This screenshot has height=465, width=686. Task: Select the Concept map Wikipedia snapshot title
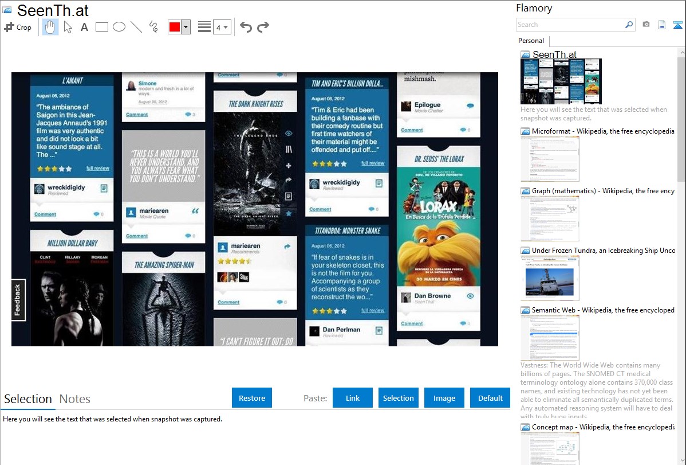pos(604,427)
